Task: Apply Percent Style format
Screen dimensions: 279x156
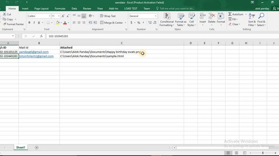Action: coord(139,23)
